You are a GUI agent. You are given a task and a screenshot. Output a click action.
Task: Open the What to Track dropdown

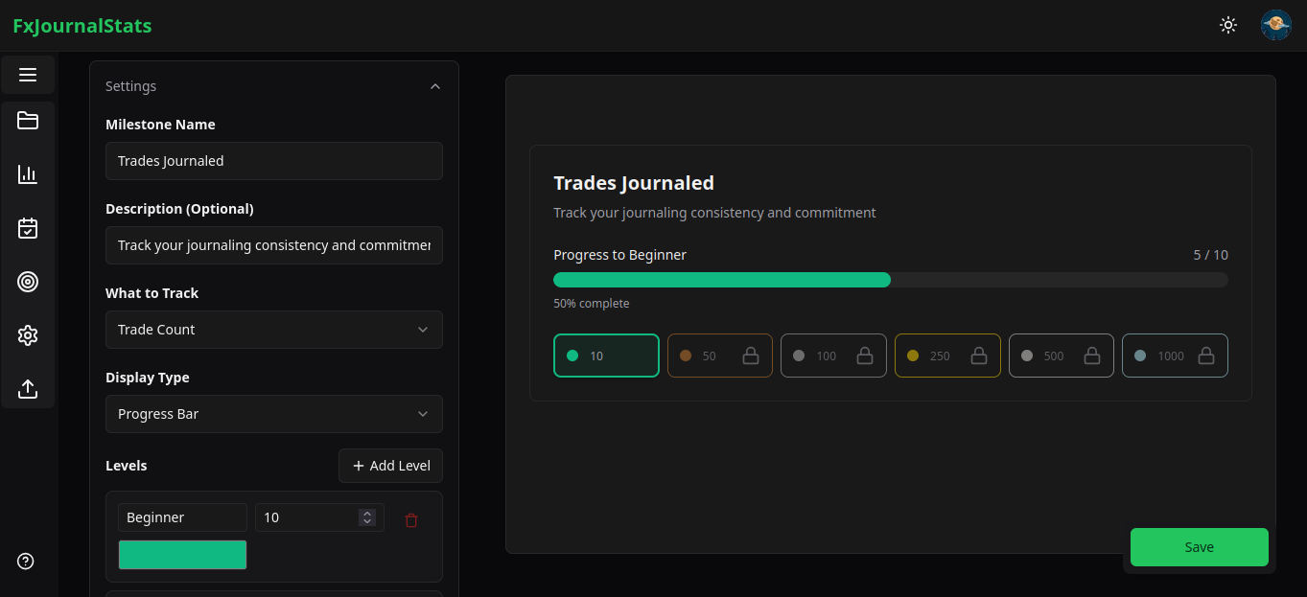pos(273,330)
